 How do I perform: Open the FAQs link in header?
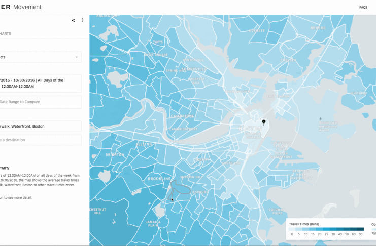tap(363, 8)
